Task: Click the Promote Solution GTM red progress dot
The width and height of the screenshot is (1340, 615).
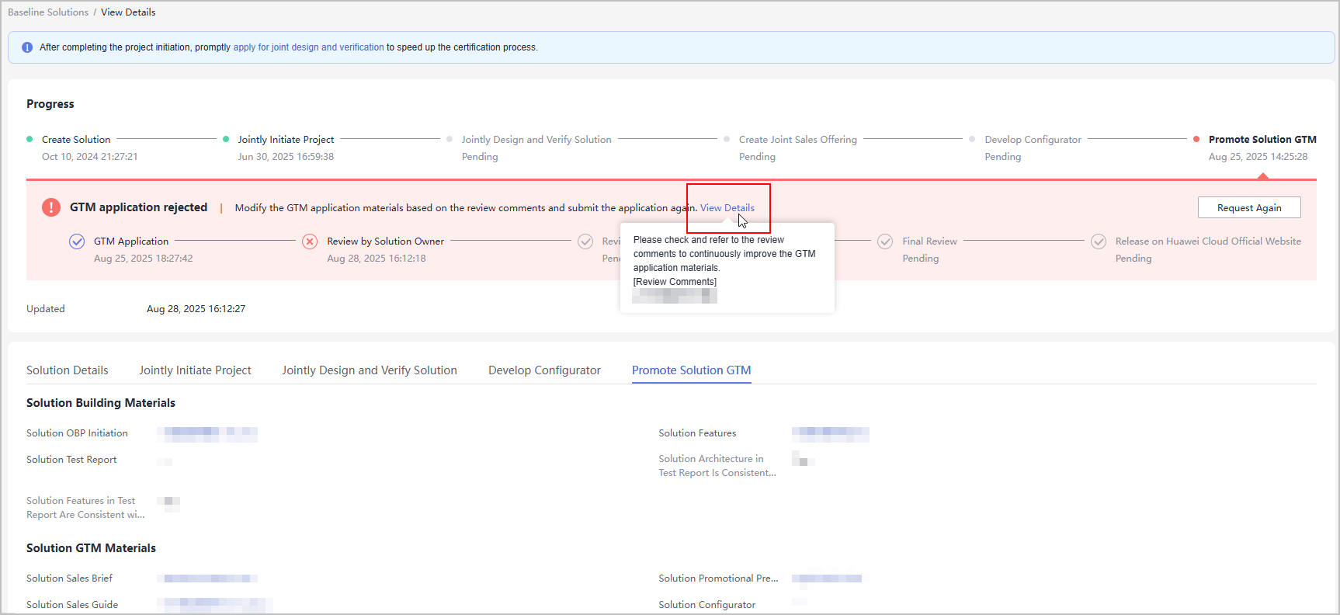Action: click(x=1196, y=140)
